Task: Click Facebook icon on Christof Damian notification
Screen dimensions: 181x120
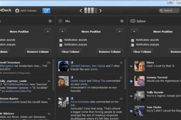Action: (72, 62)
